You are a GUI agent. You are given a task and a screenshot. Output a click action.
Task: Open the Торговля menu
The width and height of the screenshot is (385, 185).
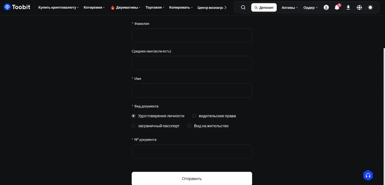[155, 8]
